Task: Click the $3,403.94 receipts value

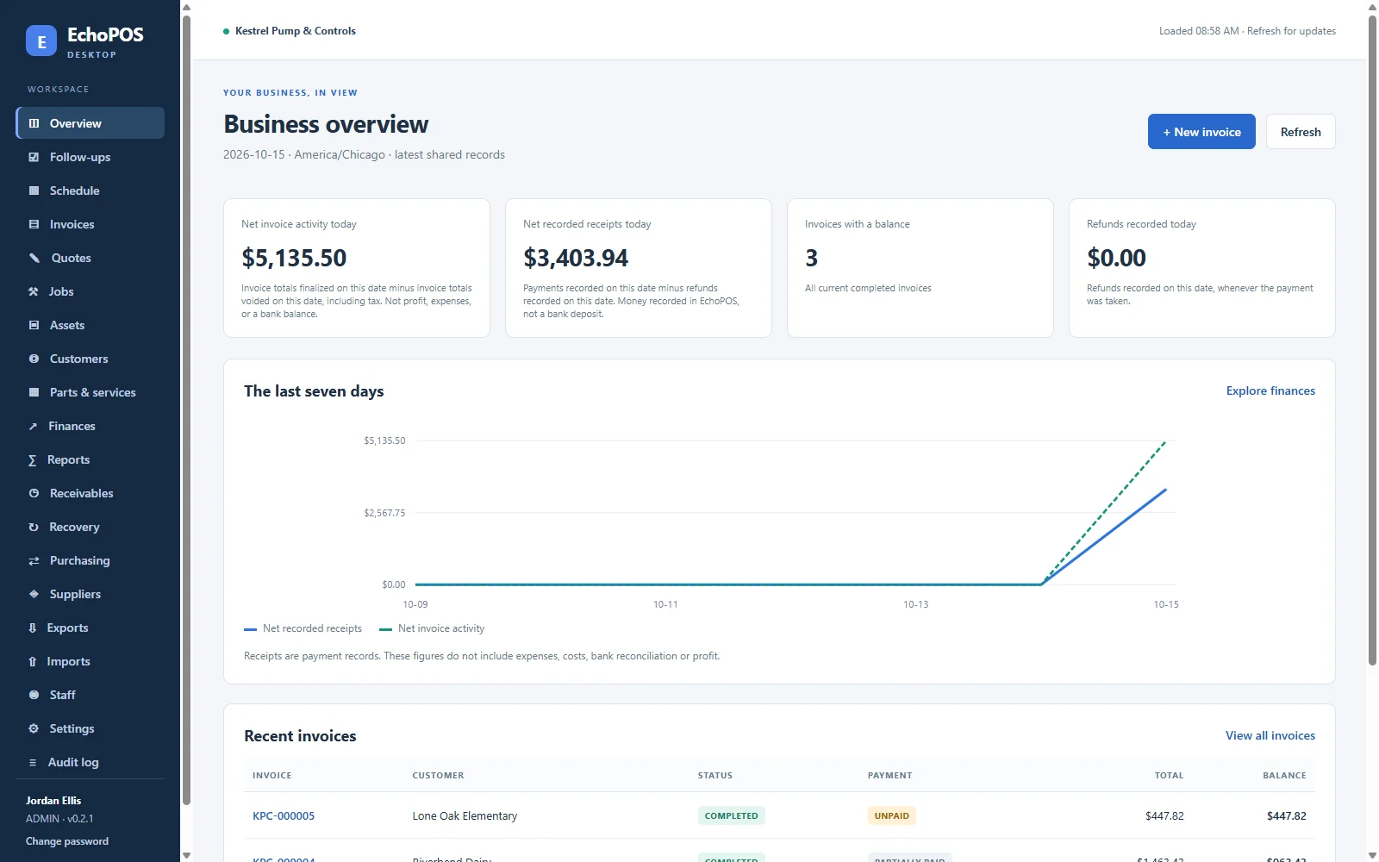Action: point(576,258)
